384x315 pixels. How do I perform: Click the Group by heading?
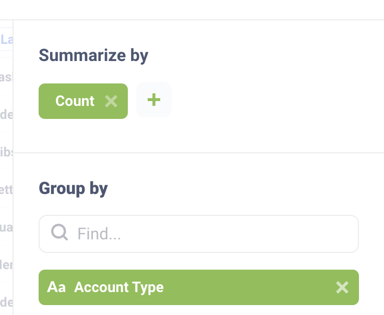[x=73, y=188]
